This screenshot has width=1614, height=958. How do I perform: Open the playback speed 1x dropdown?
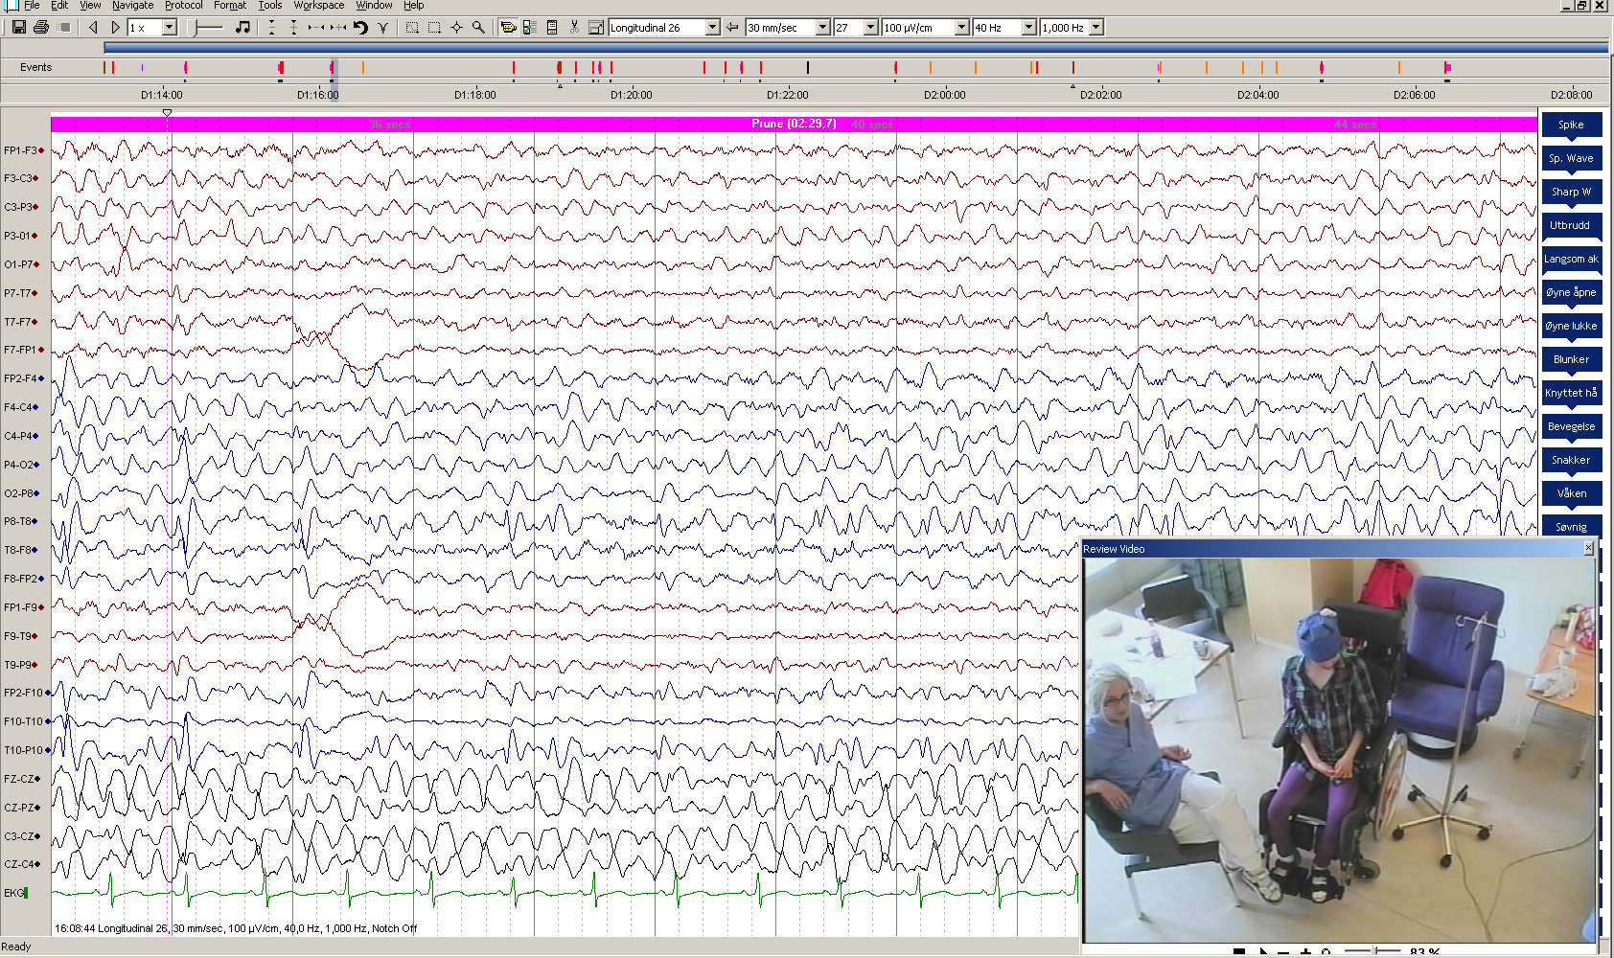[169, 28]
